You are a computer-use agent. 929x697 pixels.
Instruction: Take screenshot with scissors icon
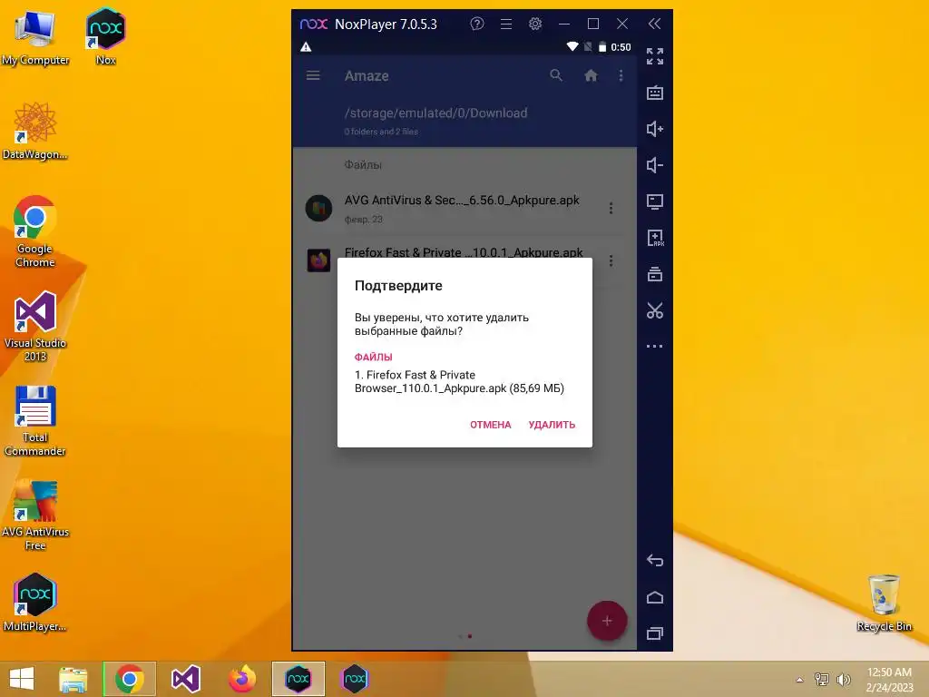click(x=655, y=310)
